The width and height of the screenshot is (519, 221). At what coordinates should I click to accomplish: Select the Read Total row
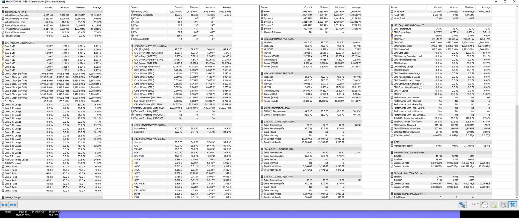[x=440, y=15]
